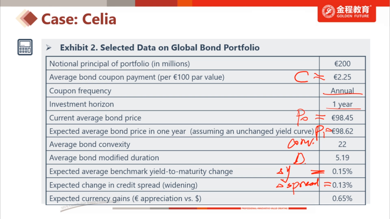Click the Golden Future logo
This screenshot has width=390, height=219.
347,12
